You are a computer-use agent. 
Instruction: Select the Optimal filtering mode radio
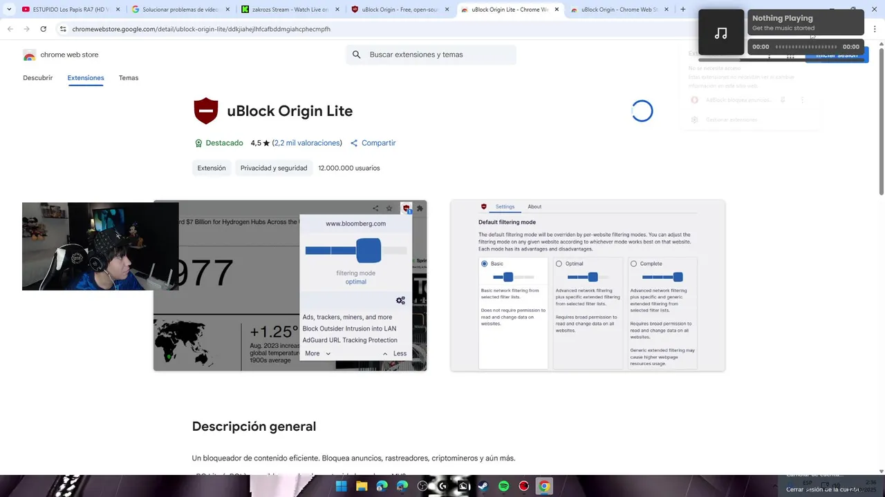tap(559, 264)
